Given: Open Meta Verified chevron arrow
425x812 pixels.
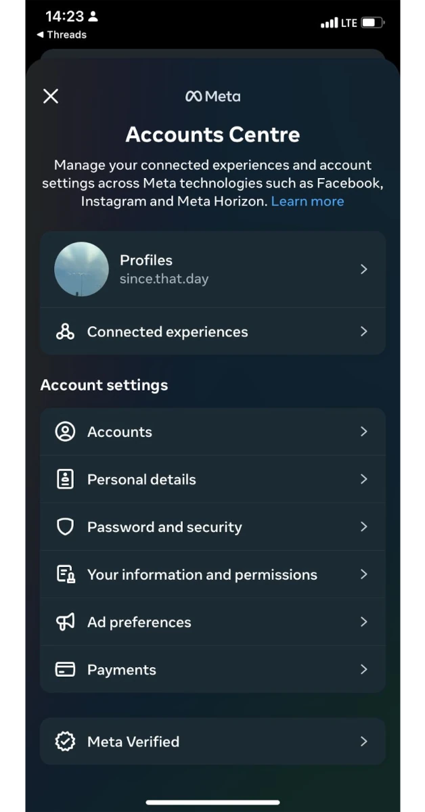Looking at the screenshot, I should tap(364, 742).
